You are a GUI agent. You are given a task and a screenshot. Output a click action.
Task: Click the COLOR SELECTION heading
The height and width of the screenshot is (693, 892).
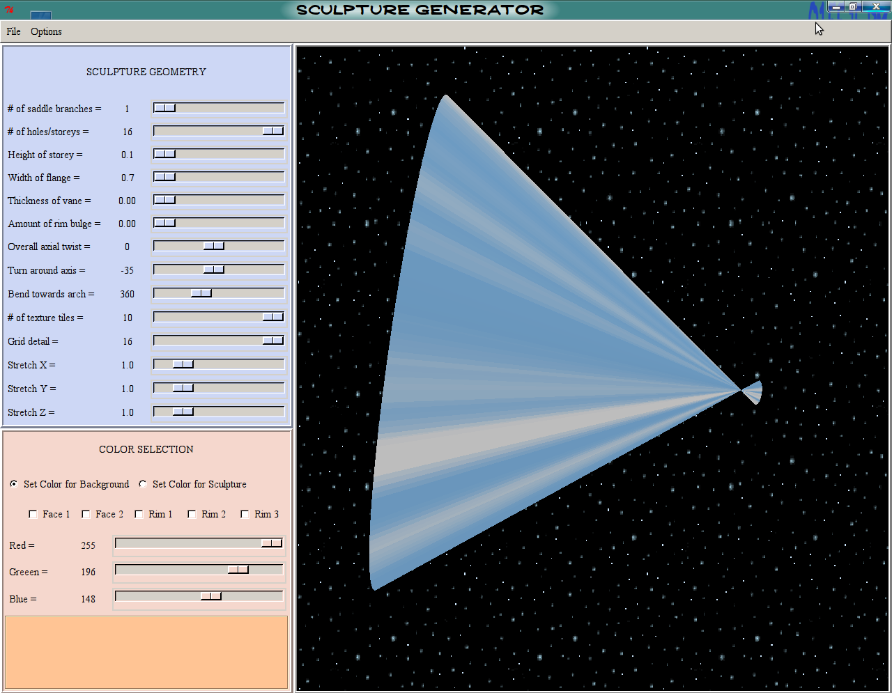[146, 449]
